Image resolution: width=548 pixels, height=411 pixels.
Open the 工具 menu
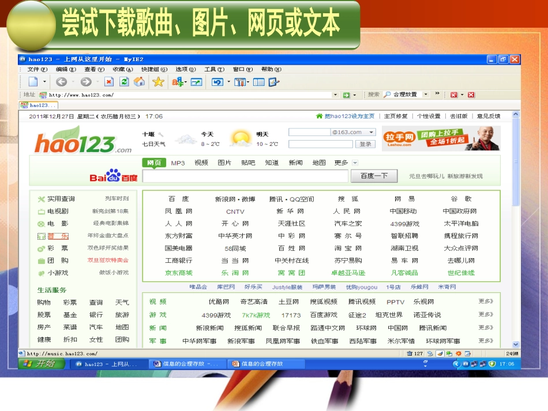[x=214, y=69]
